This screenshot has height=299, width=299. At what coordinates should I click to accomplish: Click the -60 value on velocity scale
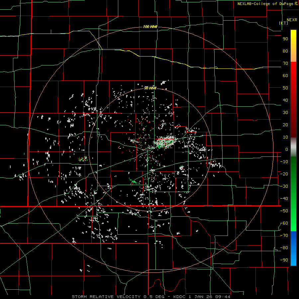284,223
